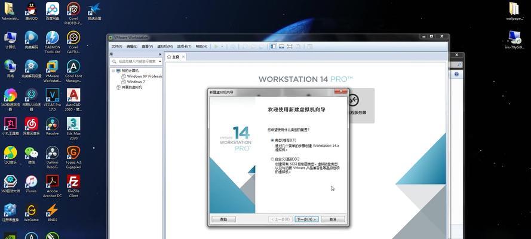The image size is (531, 239).
Task: Open the DAEMON Tools Lite desktop icon
Action: pos(52,42)
